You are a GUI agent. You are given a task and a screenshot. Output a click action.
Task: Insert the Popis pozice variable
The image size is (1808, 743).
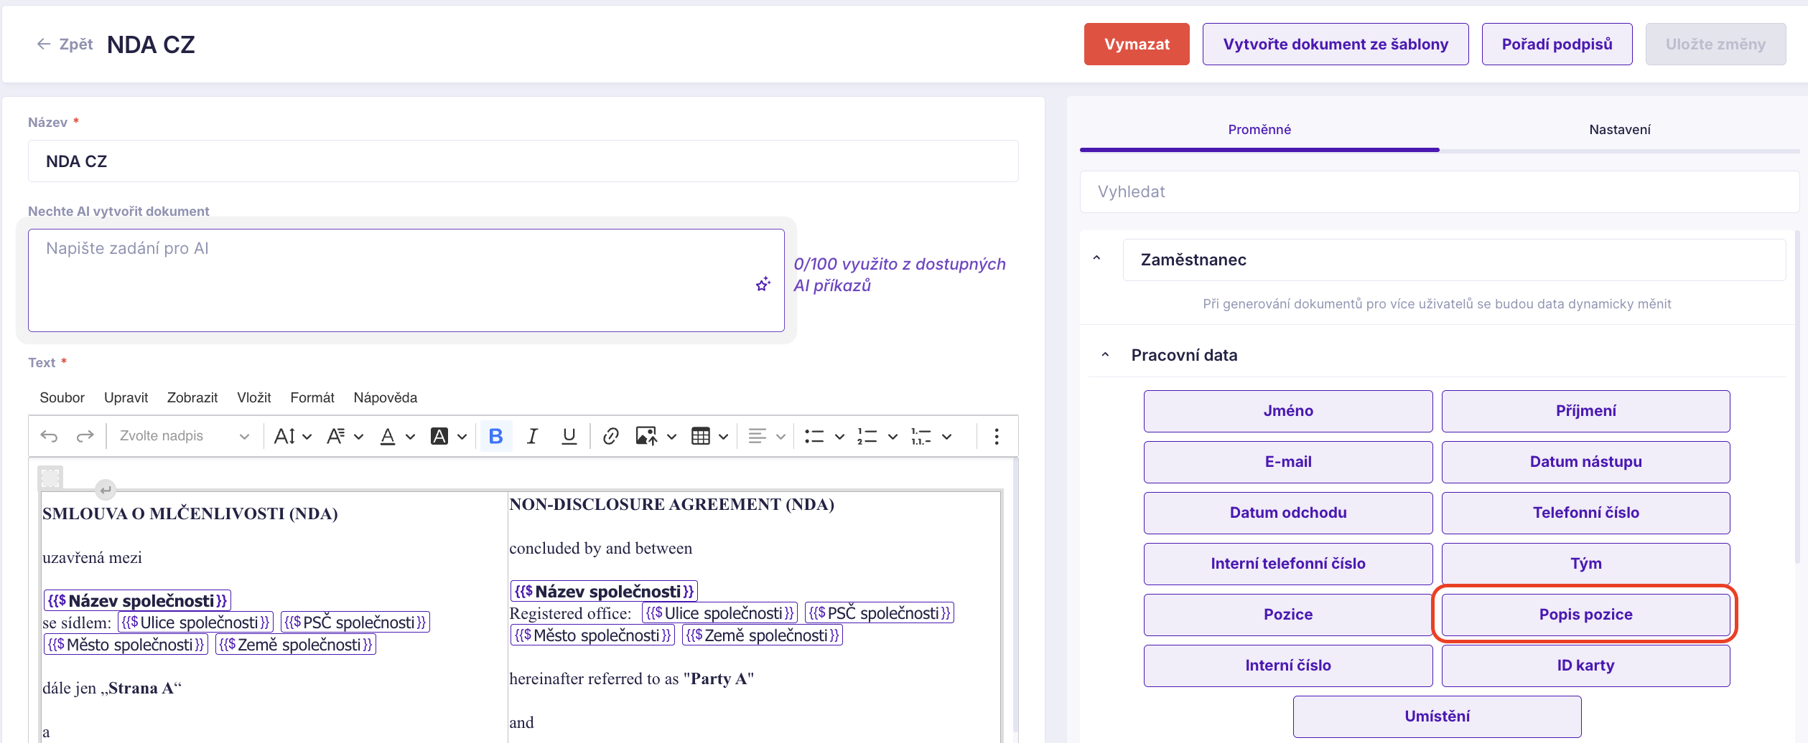(1585, 615)
